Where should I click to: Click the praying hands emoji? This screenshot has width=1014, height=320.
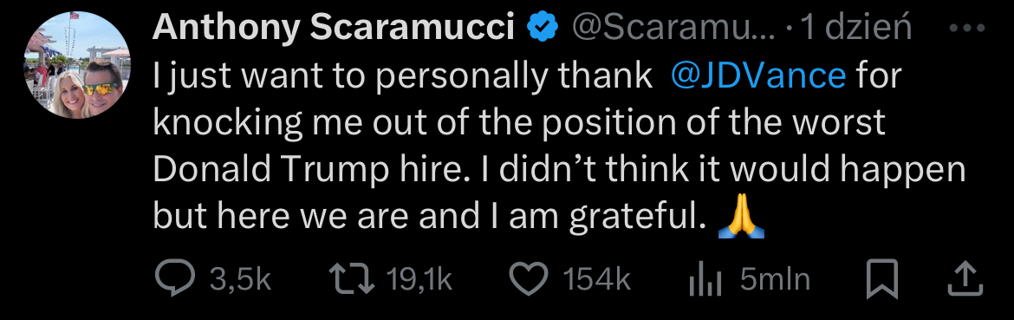click(741, 218)
